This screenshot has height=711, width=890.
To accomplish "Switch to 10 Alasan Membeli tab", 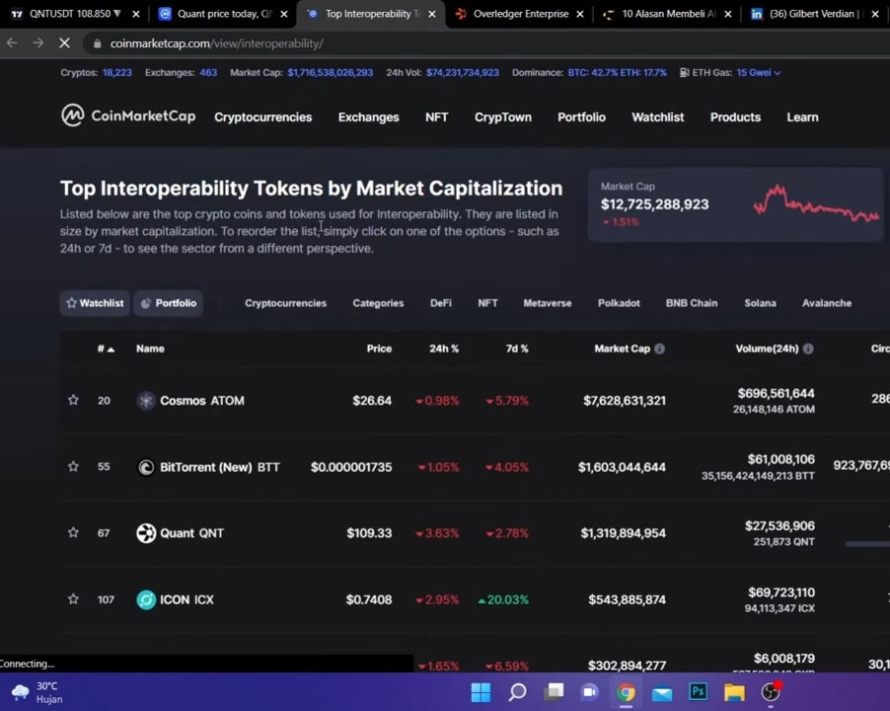I will click(x=668, y=14).
